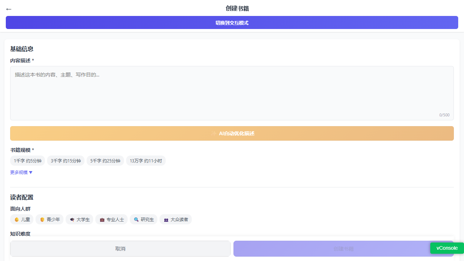The height and width of the screenshot is (261, 464).
Task: Click the 更多规模 dropdown triangle
Action: click(31, 173)
